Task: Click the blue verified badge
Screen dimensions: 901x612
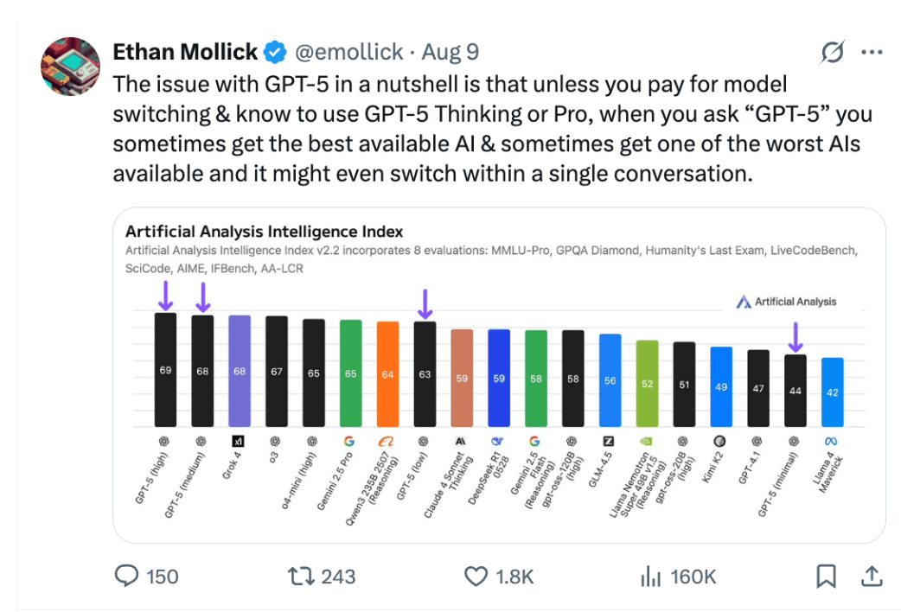Action: pyautogui.click(x=275, y=52)
